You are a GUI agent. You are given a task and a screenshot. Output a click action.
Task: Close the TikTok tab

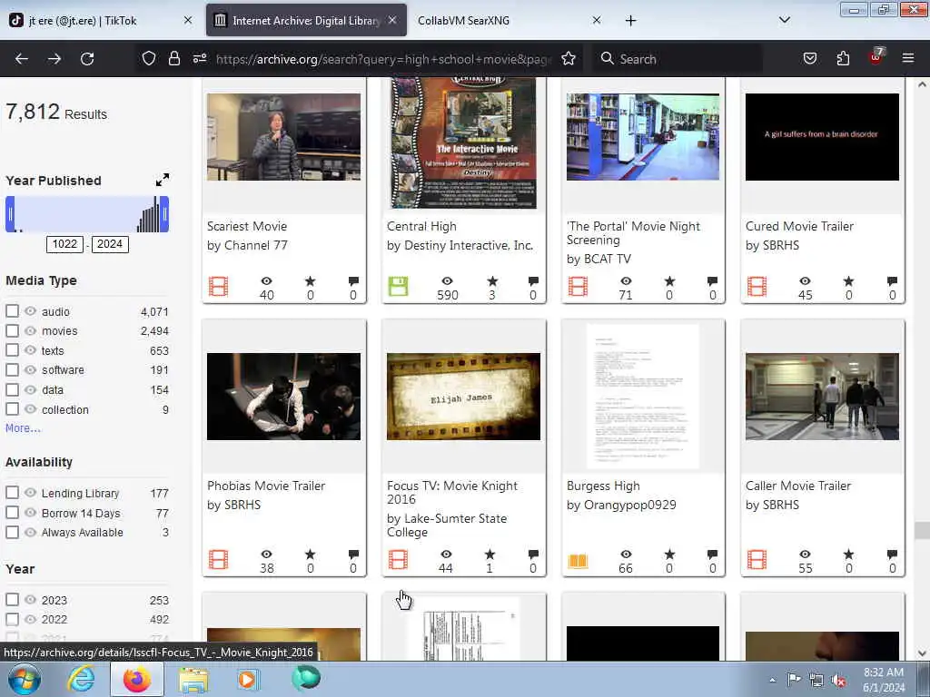pyautogui.click(x=187, y=20)
